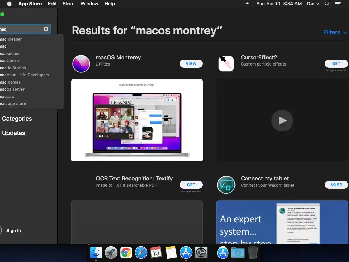Click GET for OCR Text Recognition: Textify
The height and width of the screenshot is (262, 349).
click(x=191, y=185)
